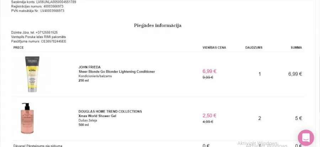Click the 2,50 € discounted unit price
Screen dimensions: 320x147
[209, 115]
